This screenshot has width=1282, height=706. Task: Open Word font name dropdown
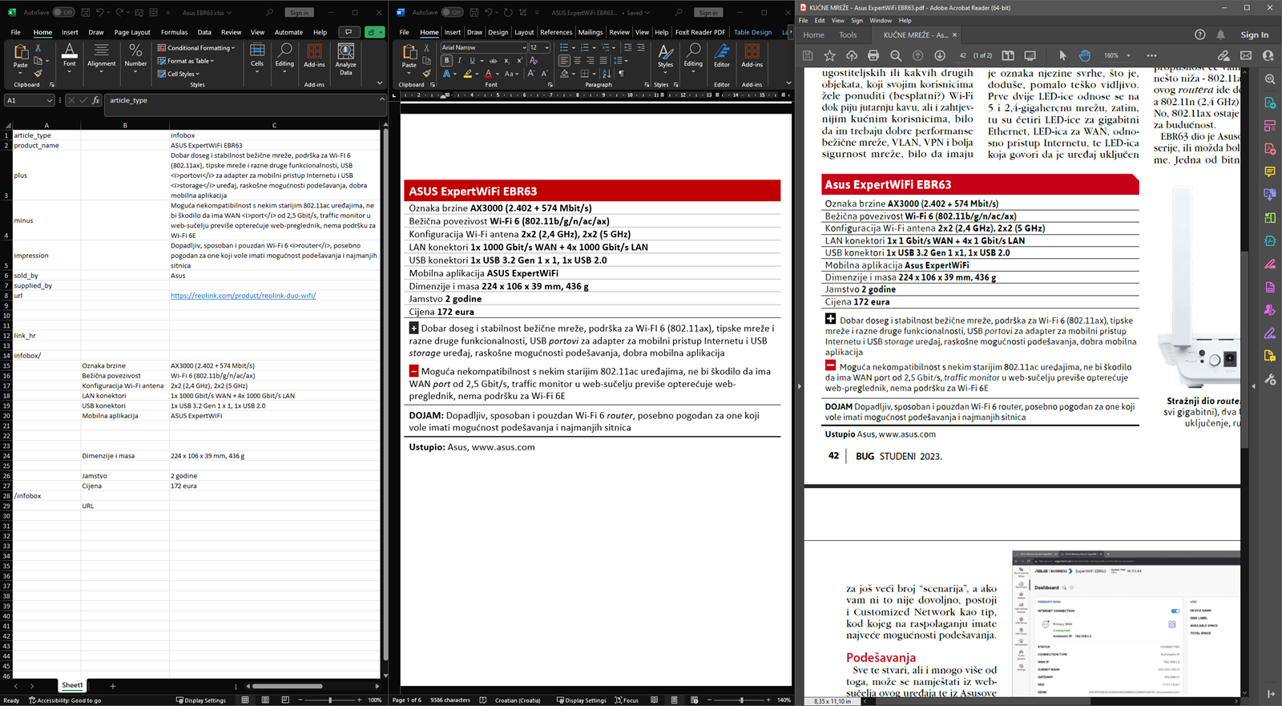[524, 47]
